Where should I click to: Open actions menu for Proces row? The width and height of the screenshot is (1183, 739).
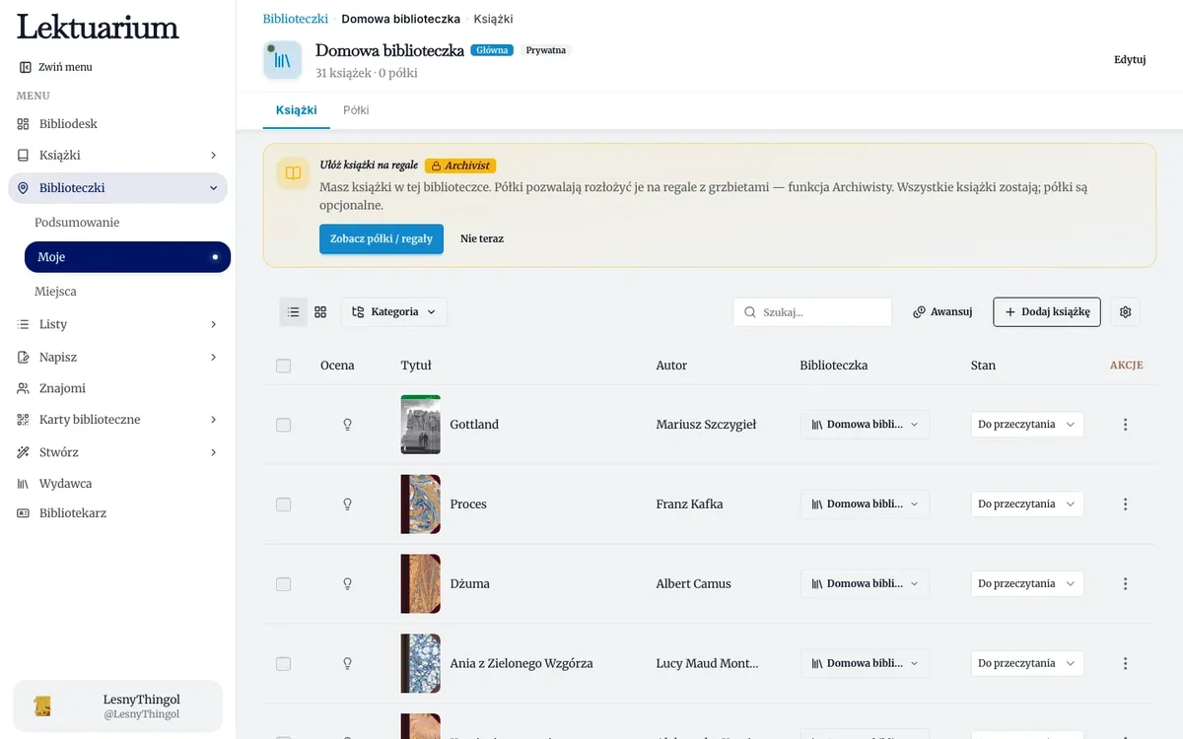[1125, 504]
